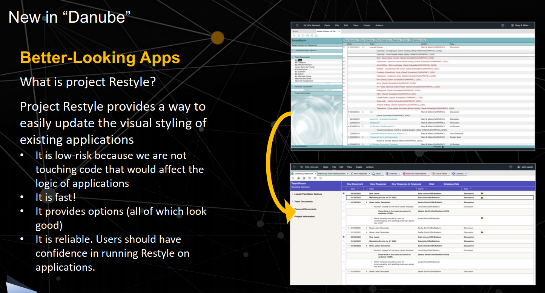Click Database Help in upper screenshot
Image resolution: width=545 pixels, height=293 pixels.
[x=419, y=40]
